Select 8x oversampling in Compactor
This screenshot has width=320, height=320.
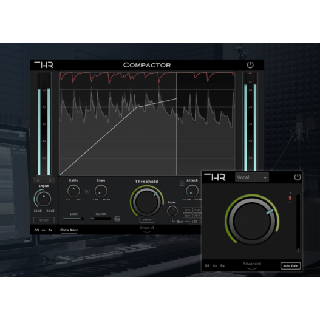click(x=50, y=230)
